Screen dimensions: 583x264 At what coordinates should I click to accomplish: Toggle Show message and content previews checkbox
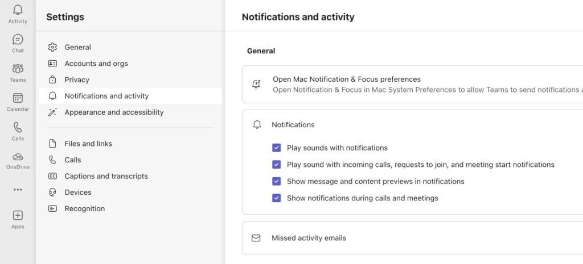tap(277, 182)
